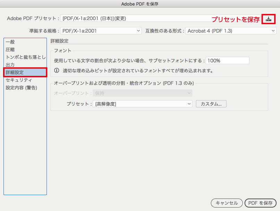Image resolution: width=280 pixels, height=211 pixels.
Task: Open the Adobe PDF preset dropdown
Action: pyautogui.click(x=160, y=18)
